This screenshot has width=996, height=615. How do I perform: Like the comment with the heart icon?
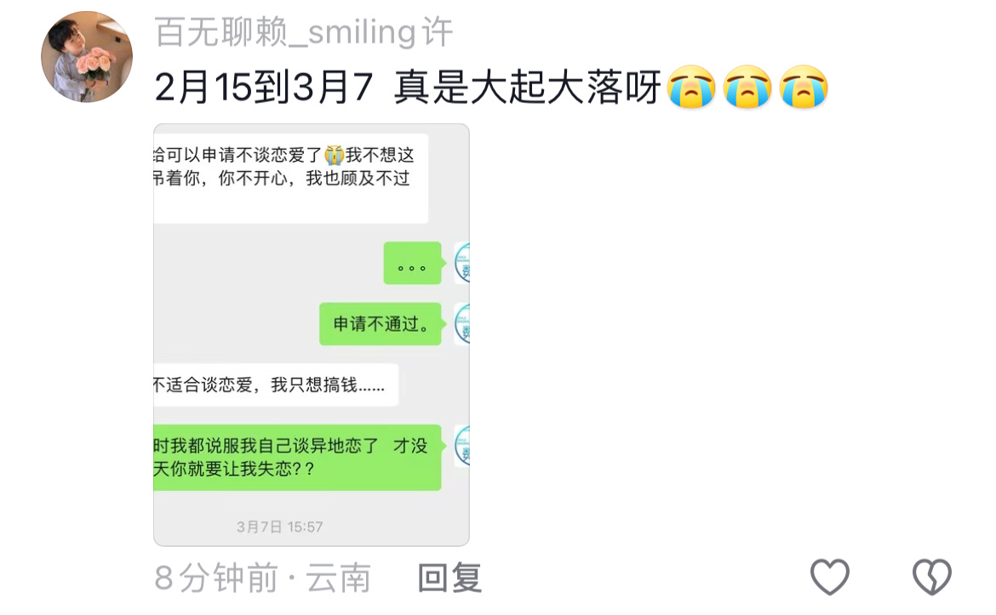[x=830, y=576]
